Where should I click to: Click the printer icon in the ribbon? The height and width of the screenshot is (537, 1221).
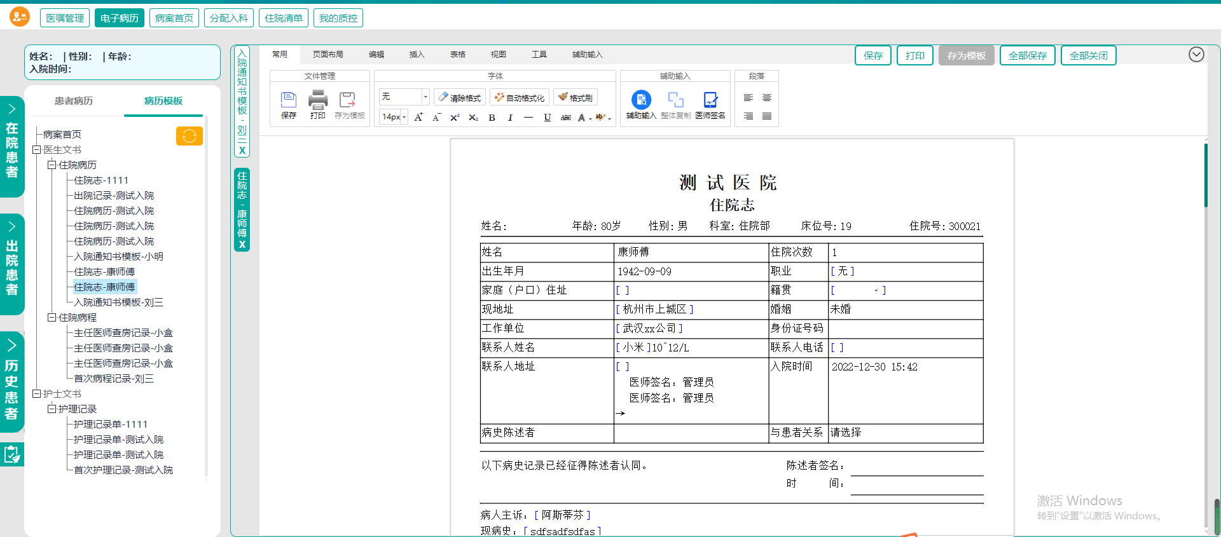click(x=318, y=99)
